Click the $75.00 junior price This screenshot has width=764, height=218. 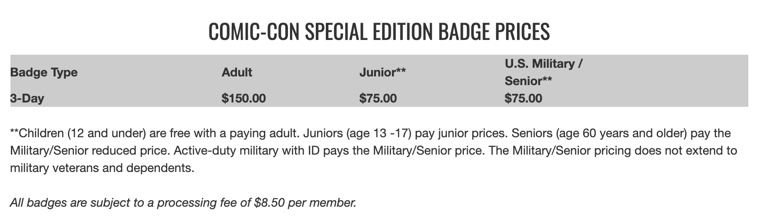378,99
